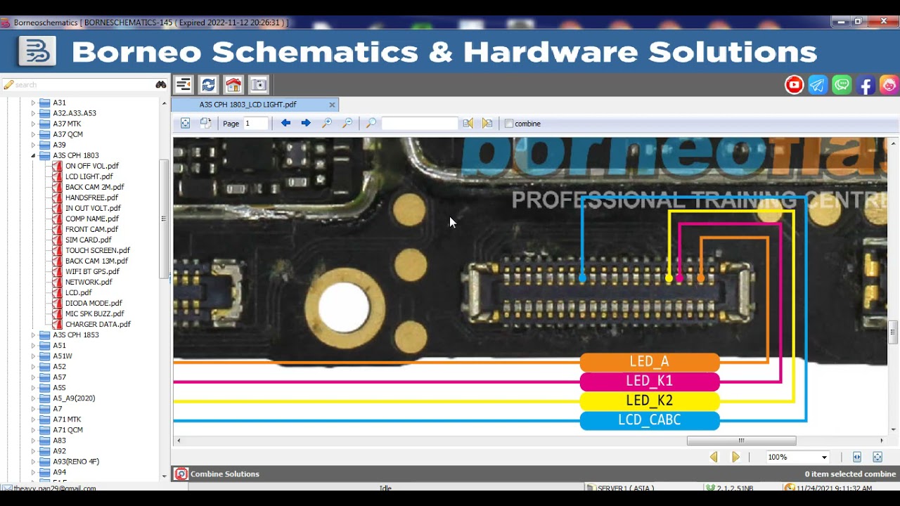This screenshot has width=900, height=506.
Task: Click the Borneo Schematics logo
Action: click(37, 52)
